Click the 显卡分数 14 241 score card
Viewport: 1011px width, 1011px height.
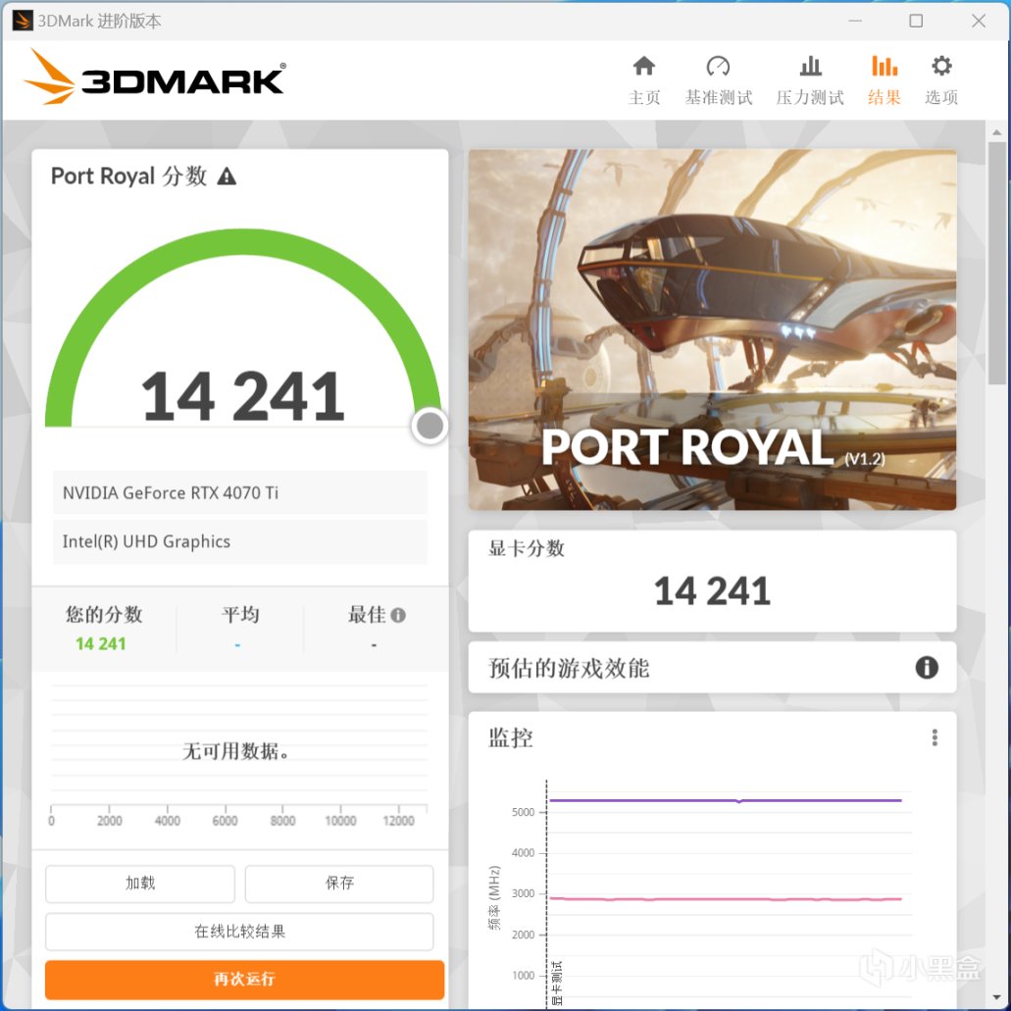click(712, 581)
